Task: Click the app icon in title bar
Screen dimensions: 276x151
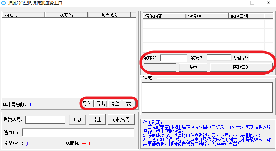Action: pos(4,3)
